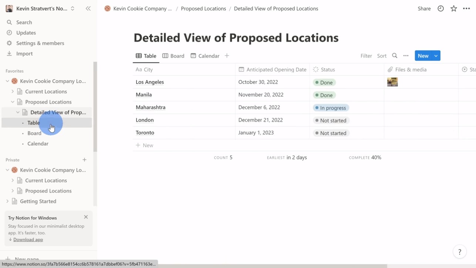Open Getting Started page in sidebar
Viewport: 476px width, 268px height.
[38, 201]
